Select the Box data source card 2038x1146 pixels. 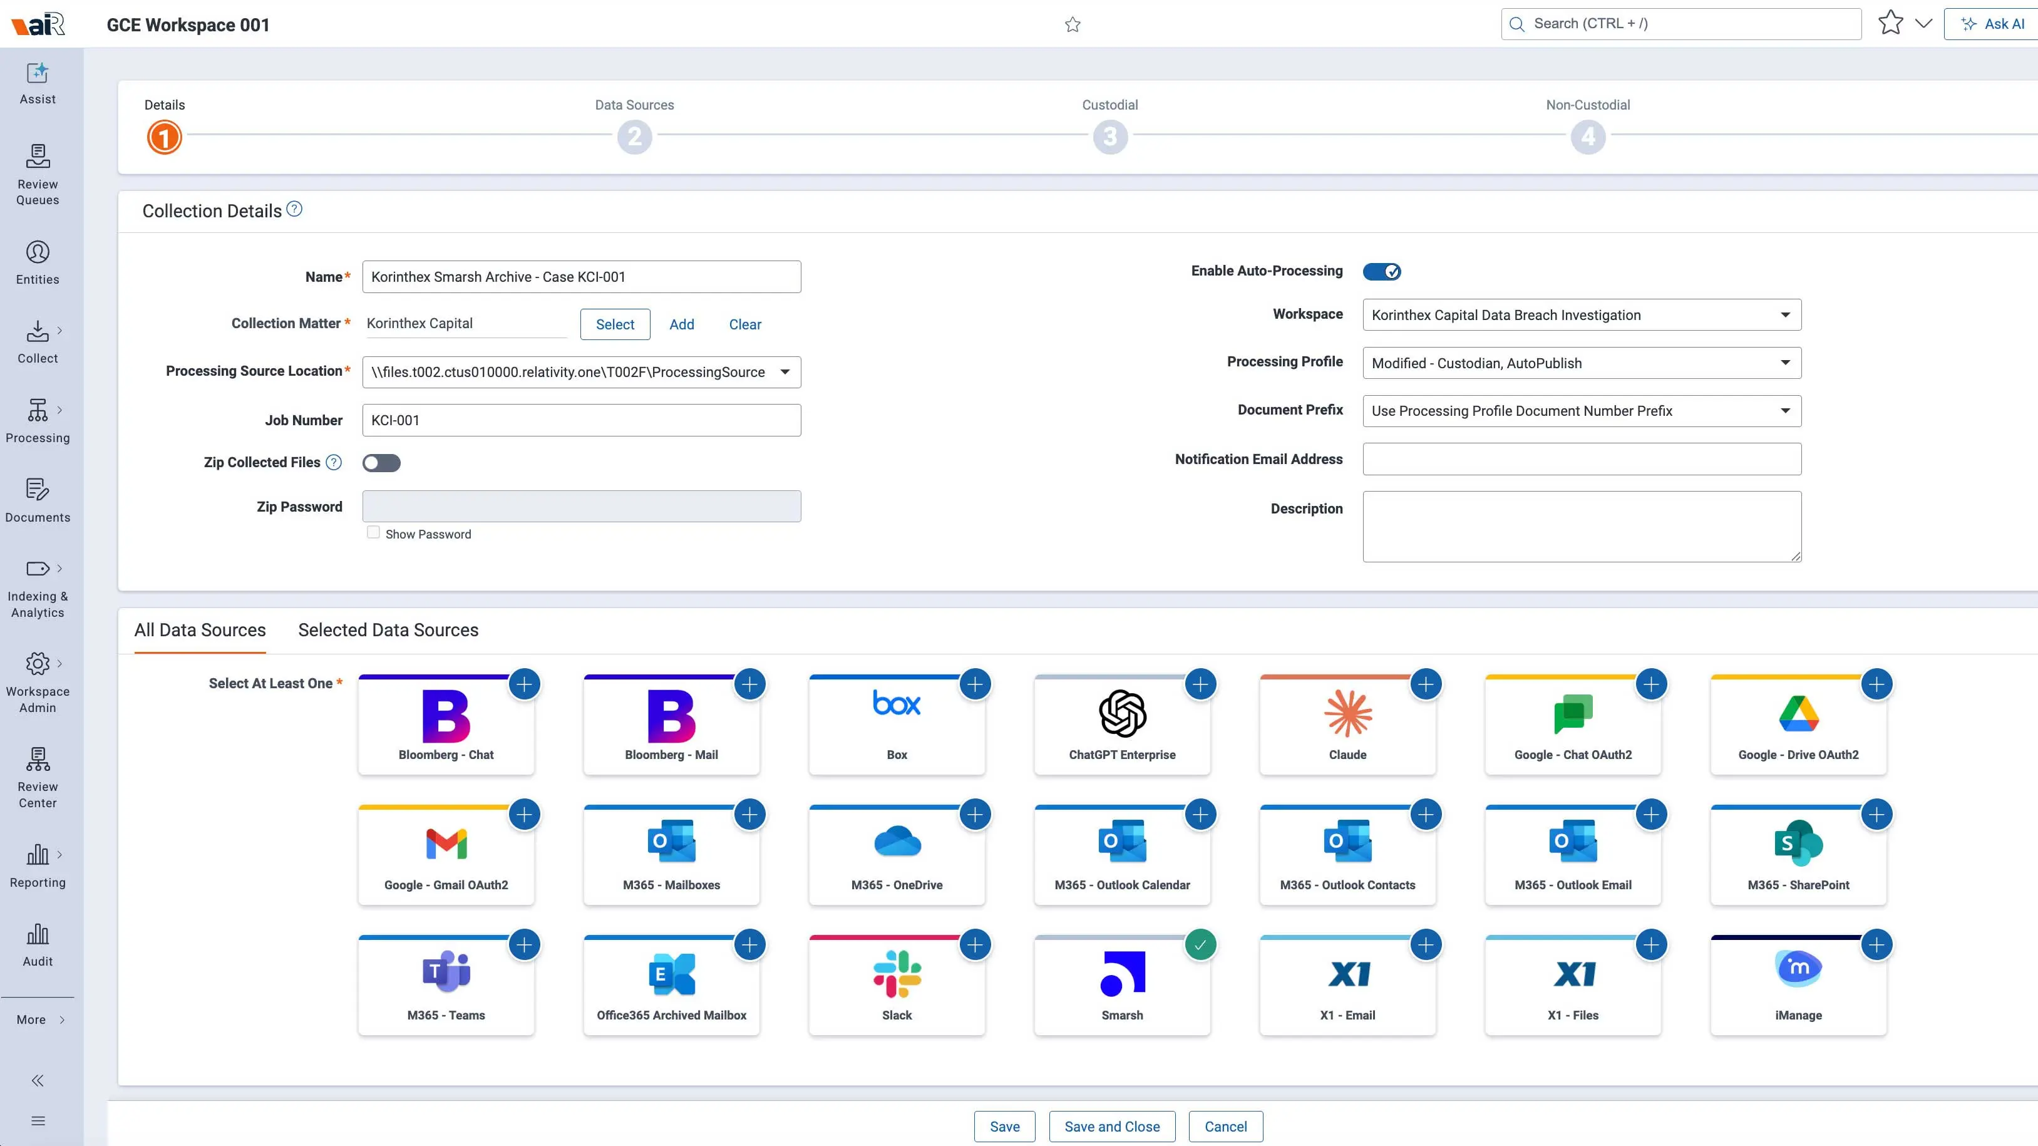[897, 724]
